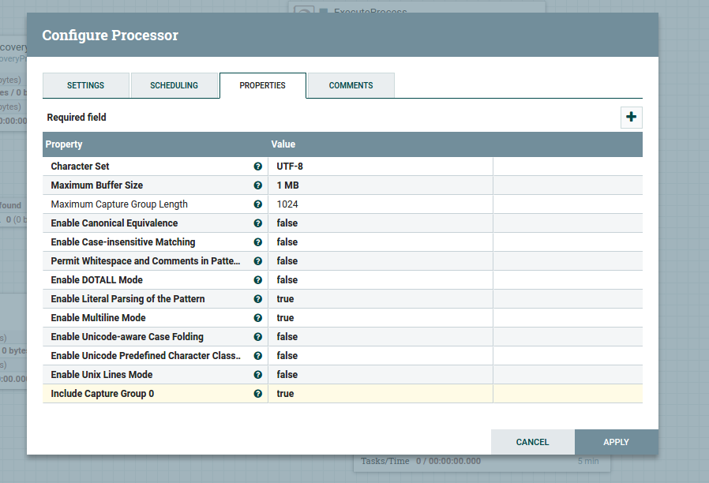Viewport: 709px width, 483px height.
Task: Click help icon for Enable Unix Lines Mode
Action: coord(257,375)
